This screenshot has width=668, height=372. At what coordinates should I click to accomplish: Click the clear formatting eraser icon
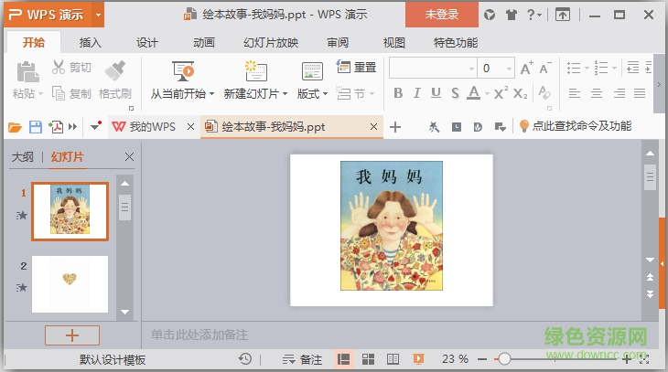pos(544,93)
